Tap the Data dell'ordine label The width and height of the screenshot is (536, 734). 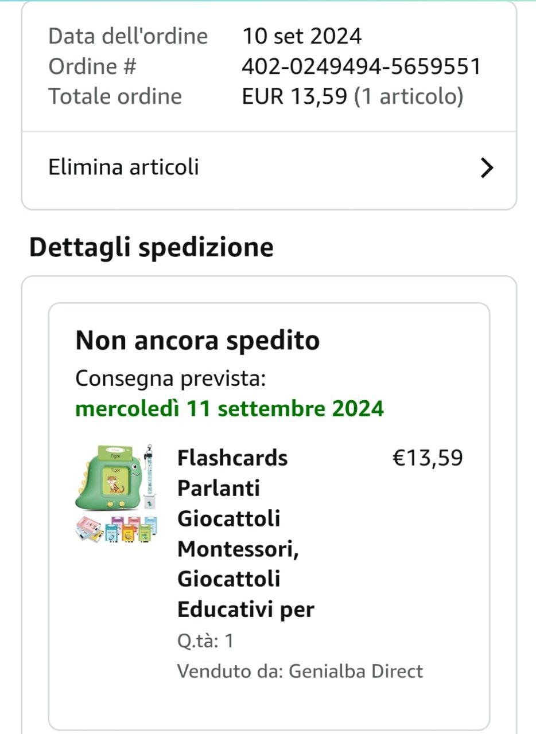(x=128, y=36)
